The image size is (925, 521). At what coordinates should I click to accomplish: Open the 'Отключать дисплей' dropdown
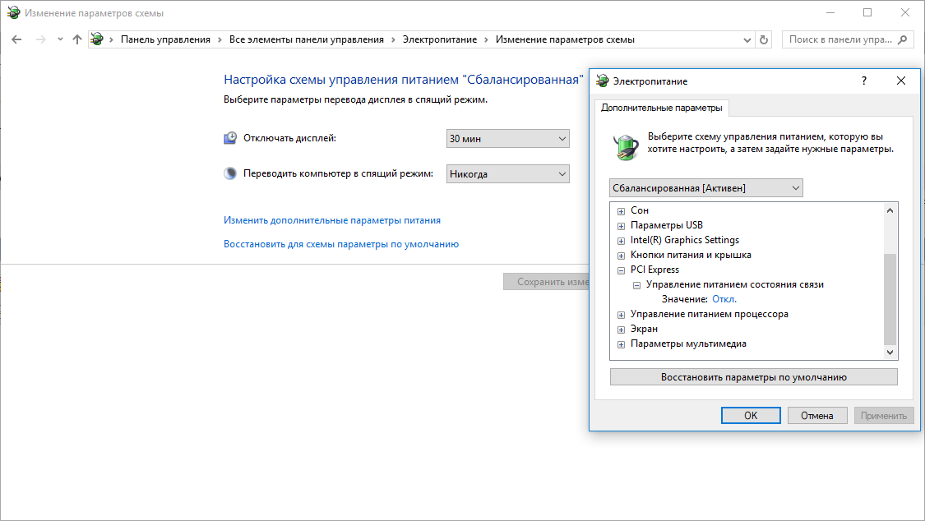click(x=507, y=139)
